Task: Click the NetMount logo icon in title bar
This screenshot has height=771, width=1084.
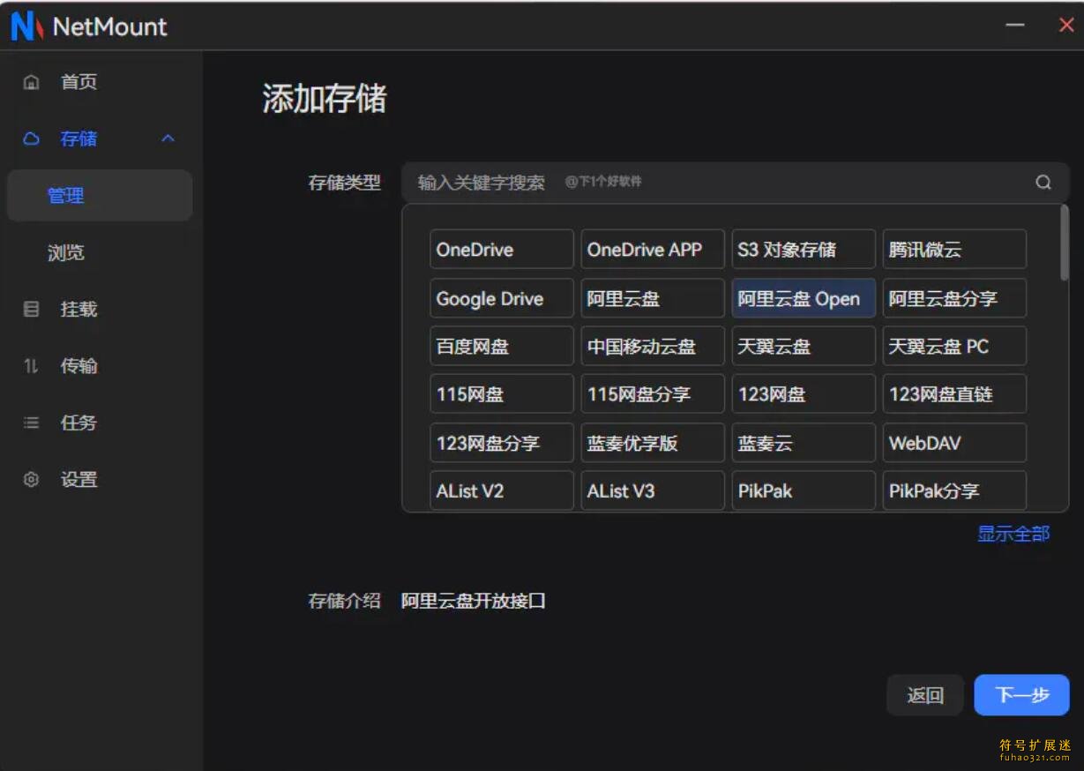Action: tap(25, 26)
